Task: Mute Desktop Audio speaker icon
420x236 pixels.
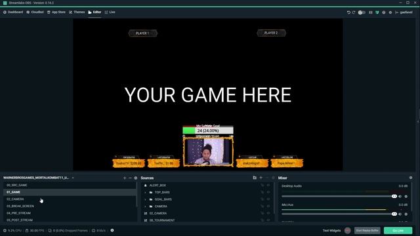Action: (400, 197)
